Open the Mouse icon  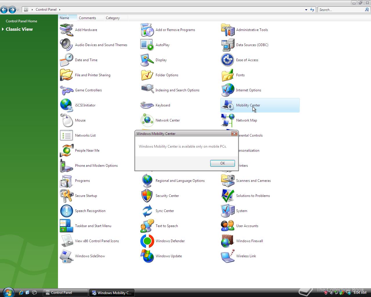tap(66, 120)
